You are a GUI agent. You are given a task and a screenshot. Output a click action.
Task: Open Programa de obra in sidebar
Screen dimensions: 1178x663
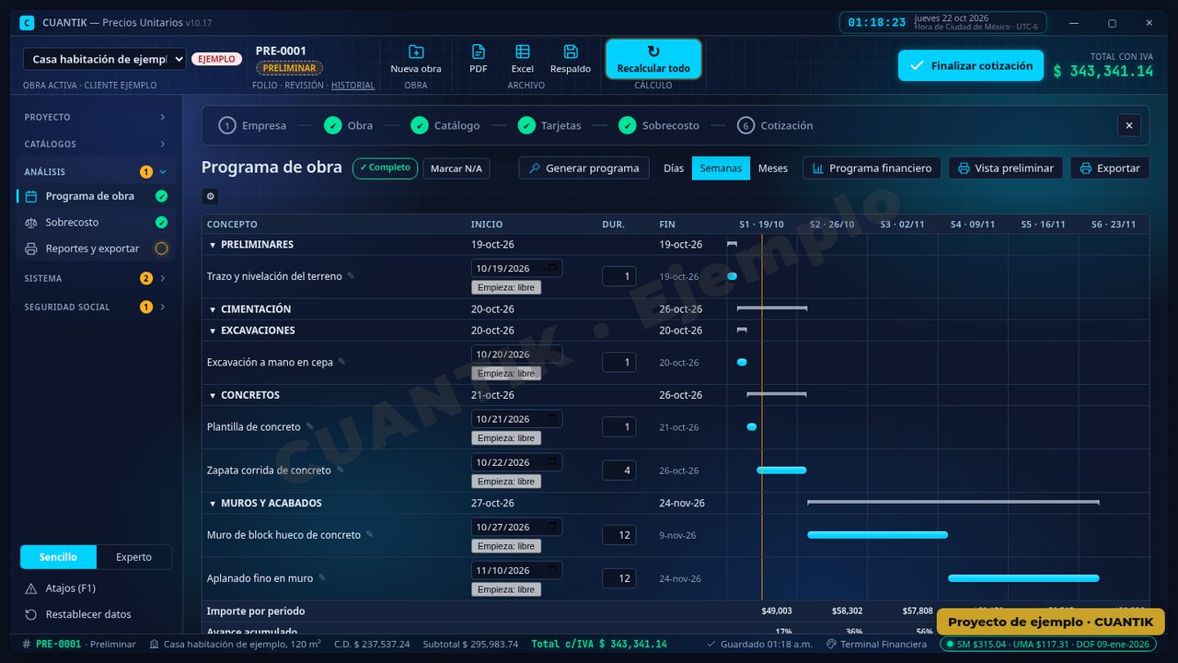click(96, 196)
